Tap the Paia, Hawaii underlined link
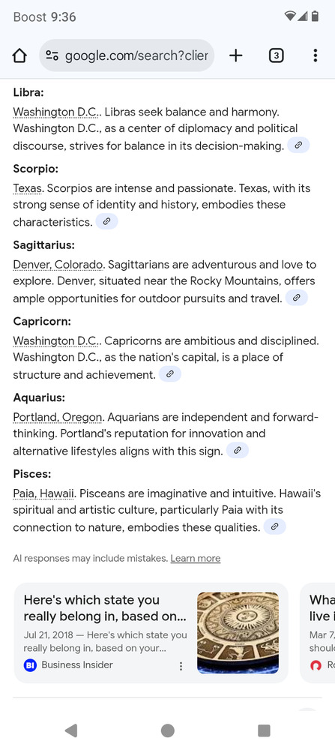This screenshot has height=750, width=335. tap(43, 493)
